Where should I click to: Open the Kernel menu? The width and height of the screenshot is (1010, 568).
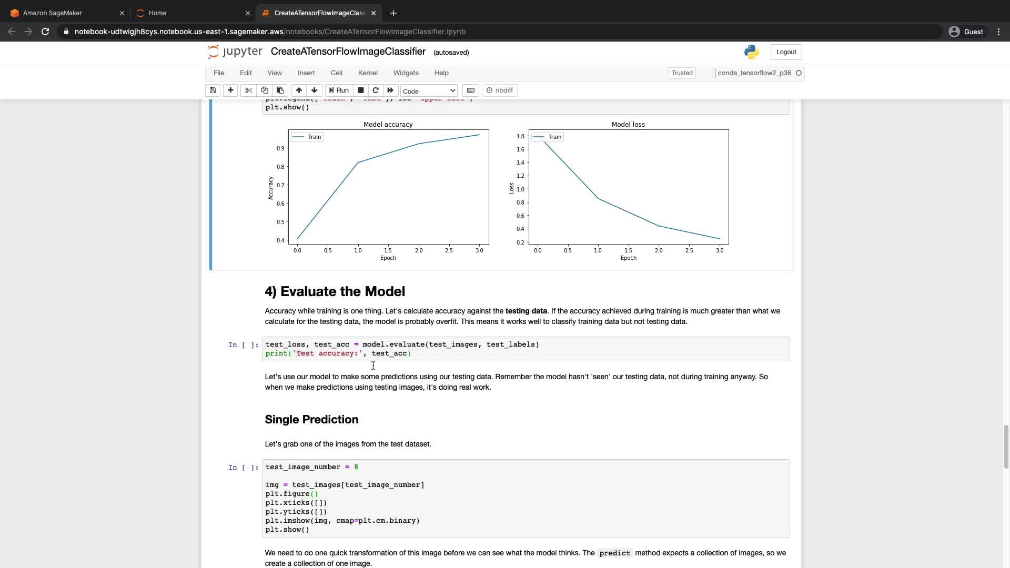(x=368, y=73)
